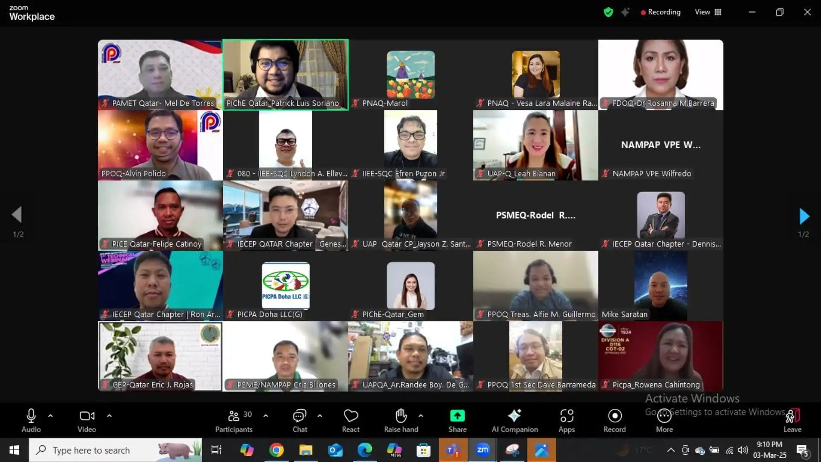Viewport: 821px width, 462px height.
Task: Click the PICE Qatar-Felipe Catinoy name label
Action: (157, 244)
